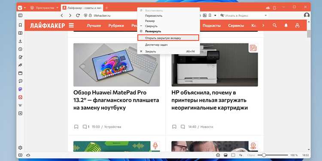Open the Lifehacker notifications bell
This screenshot has height=161, width=322.
(286, 25)
